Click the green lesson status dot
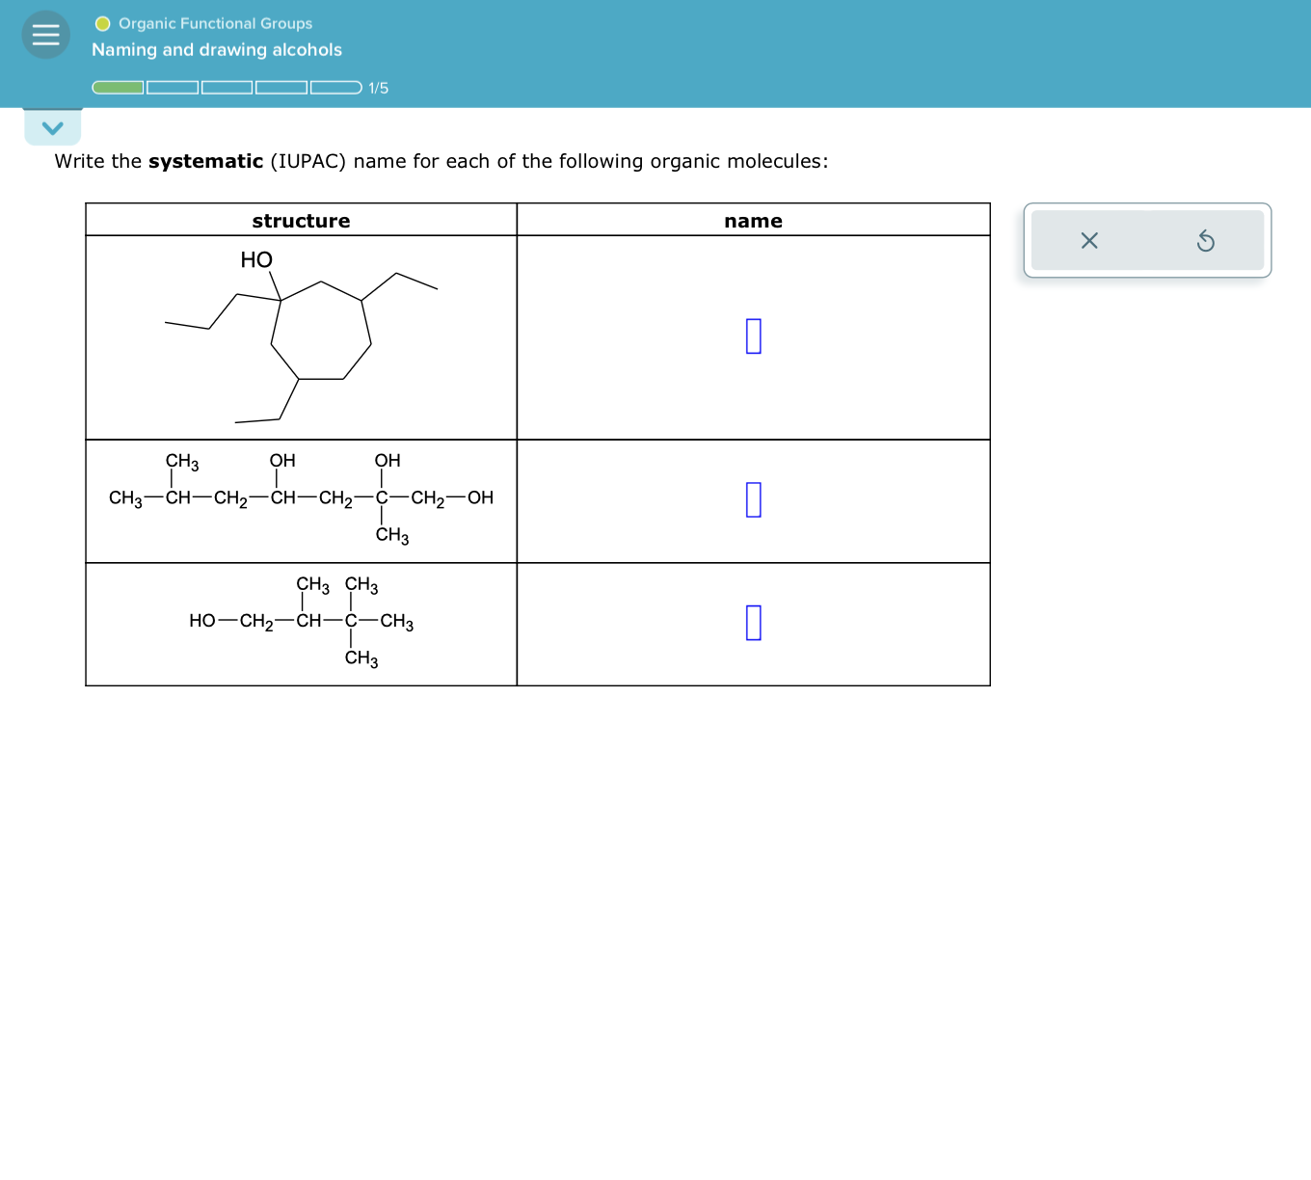 coord(102,23)
